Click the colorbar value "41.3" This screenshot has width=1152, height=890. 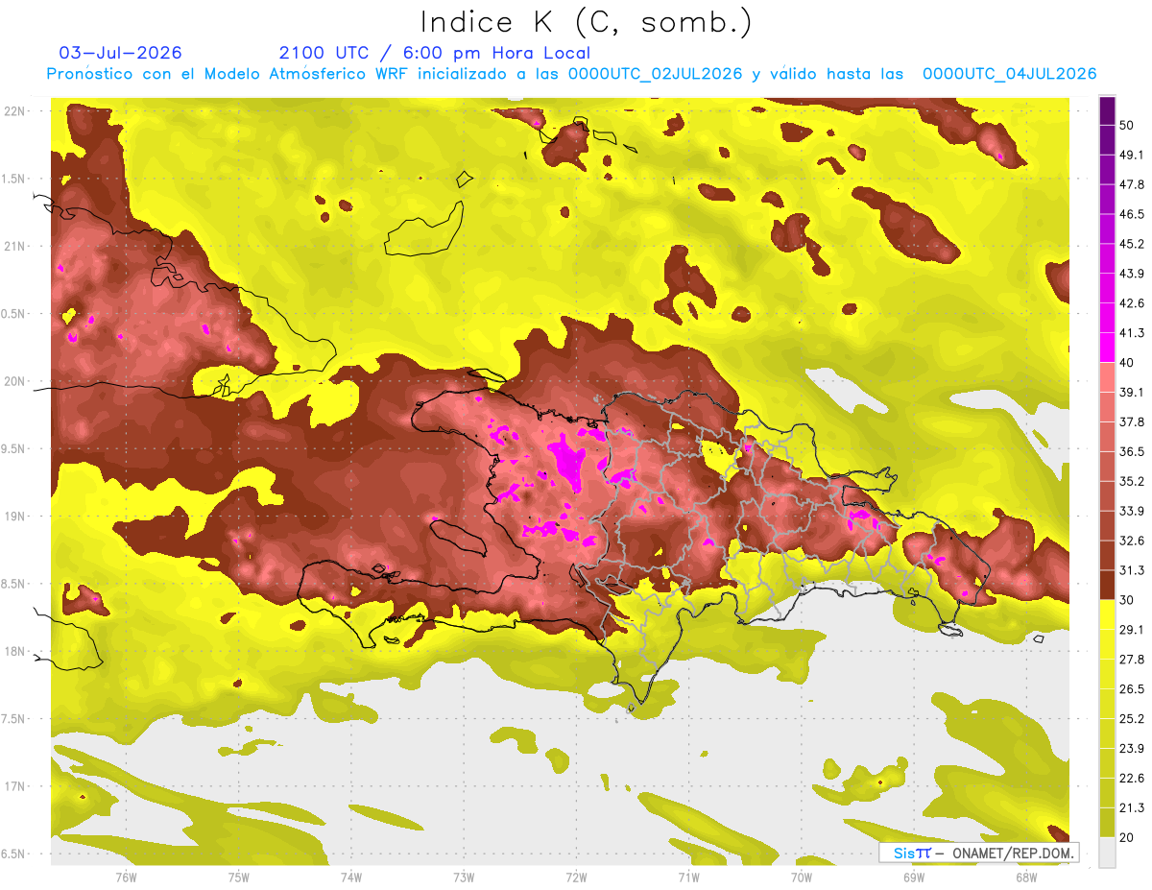tap(1132, 333)
